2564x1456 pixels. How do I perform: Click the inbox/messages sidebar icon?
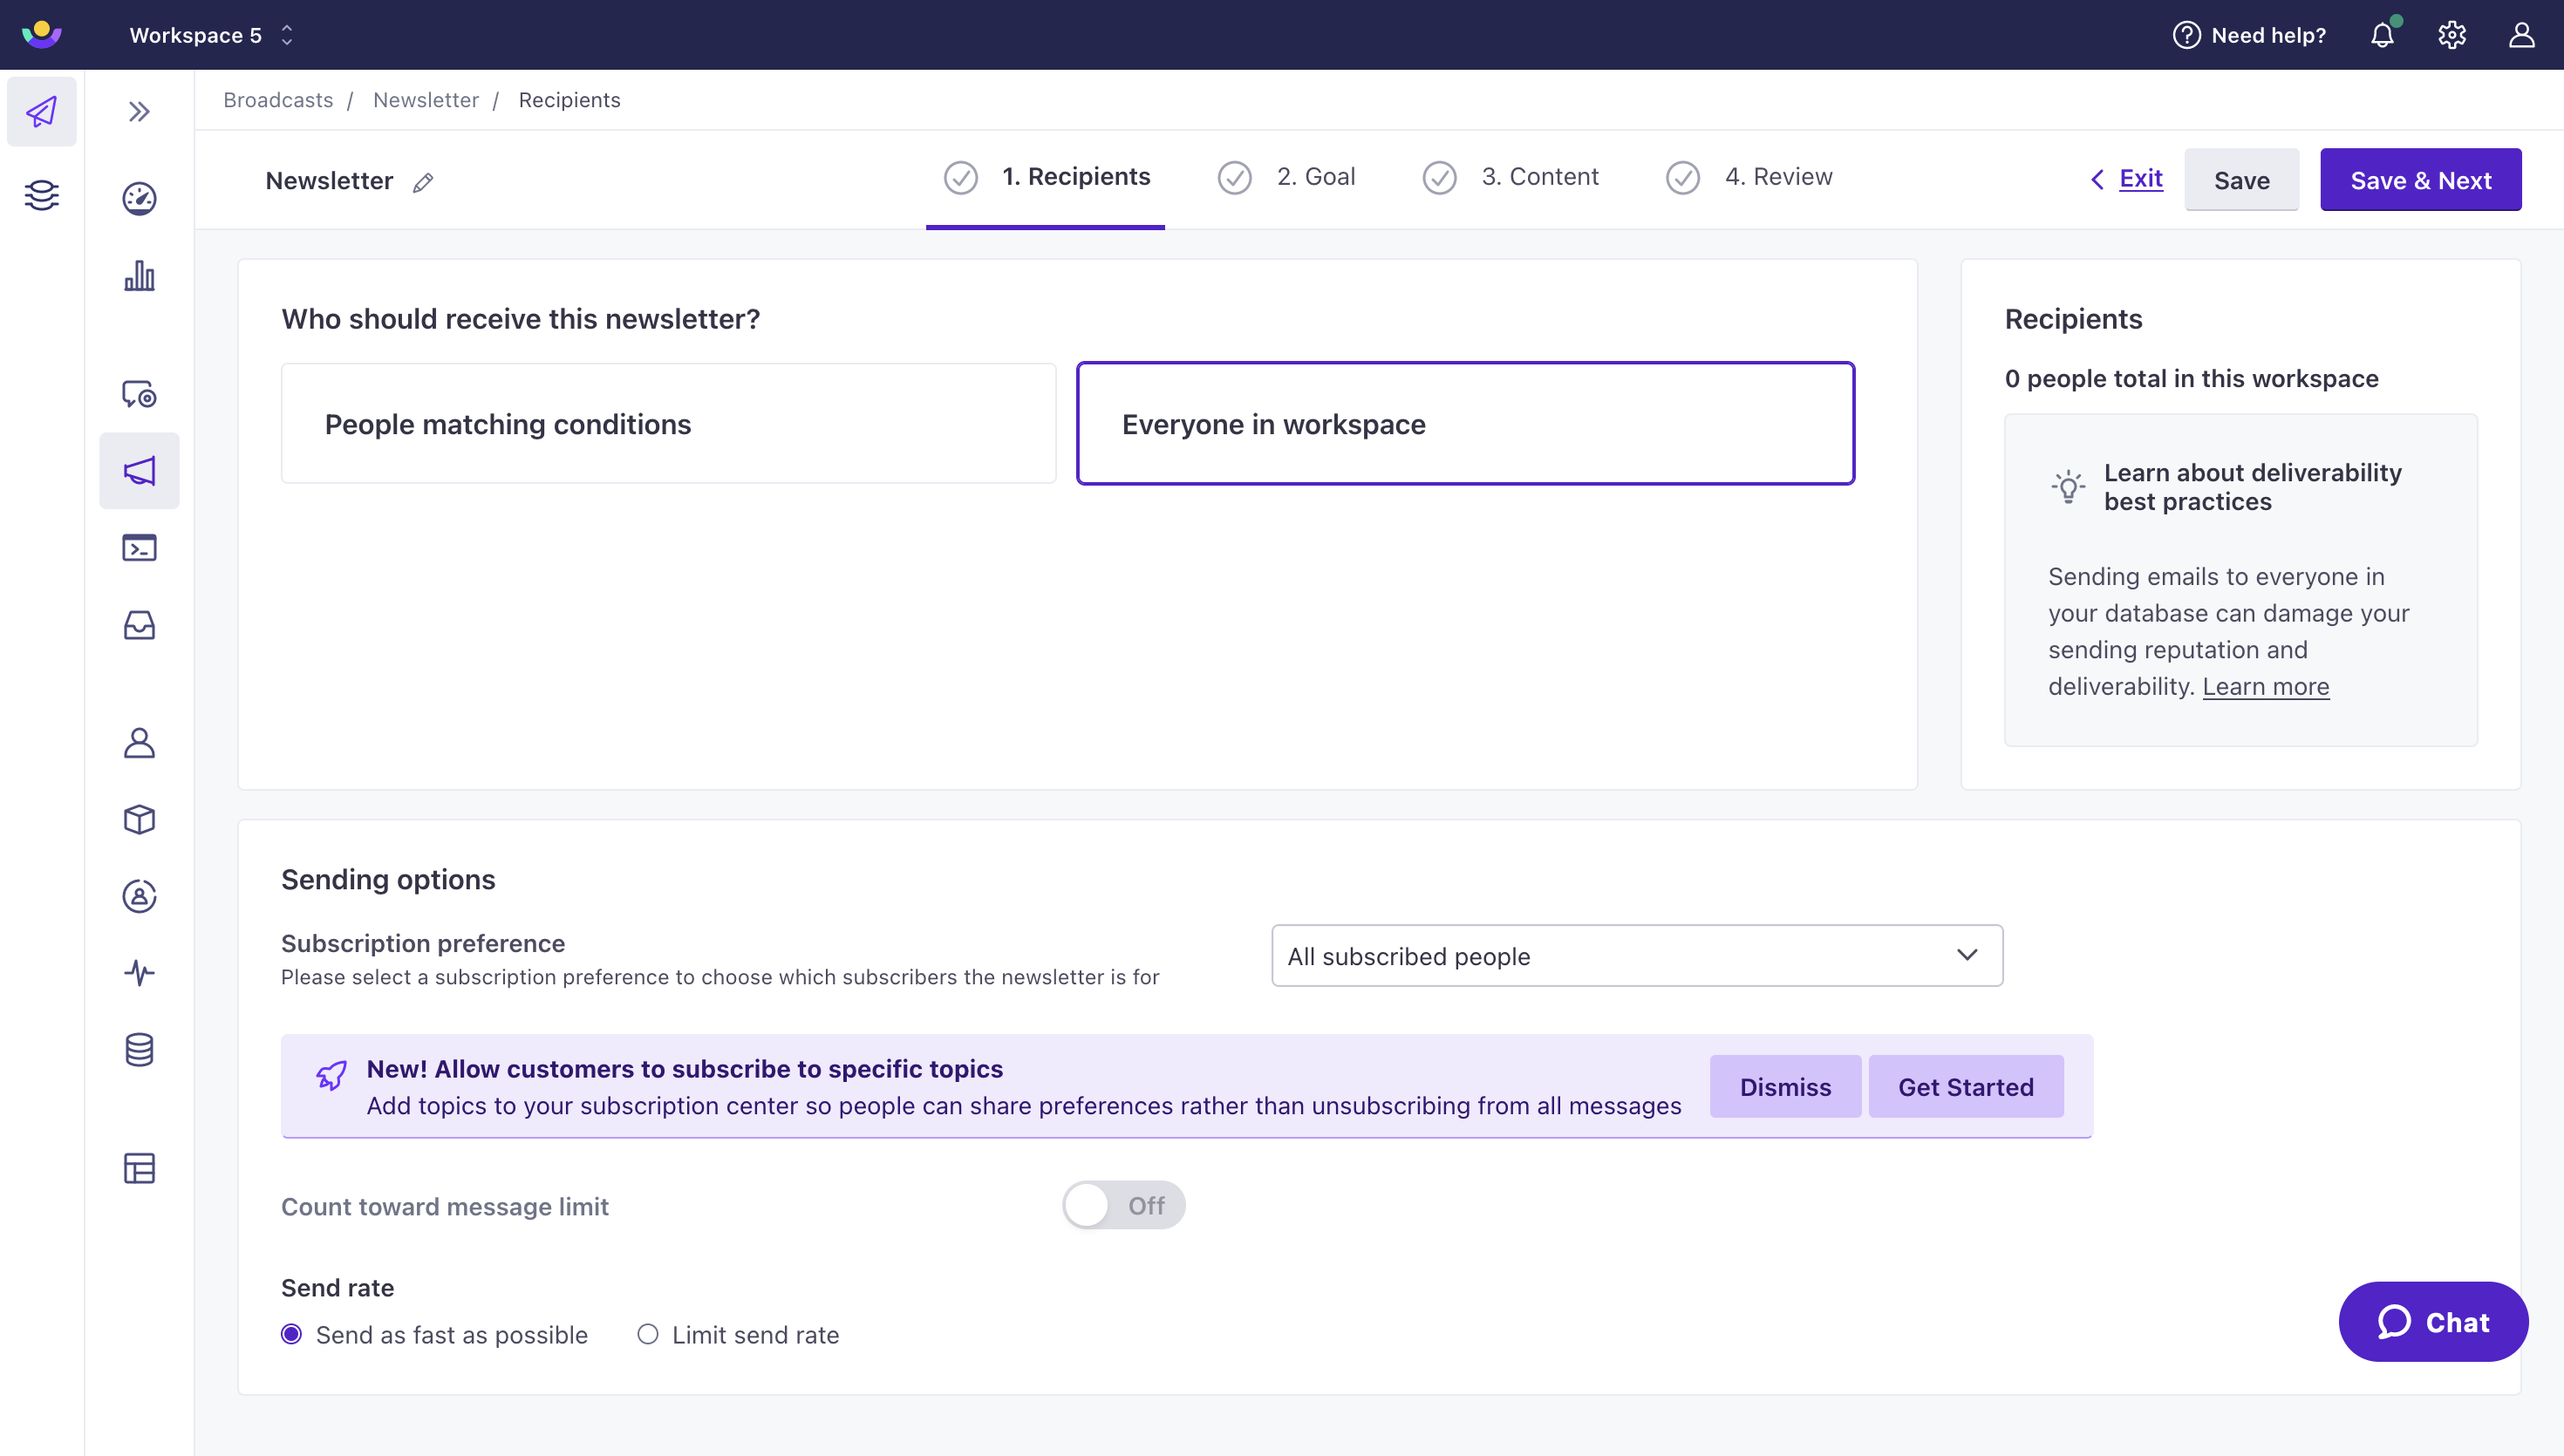(x=140, y=625)
